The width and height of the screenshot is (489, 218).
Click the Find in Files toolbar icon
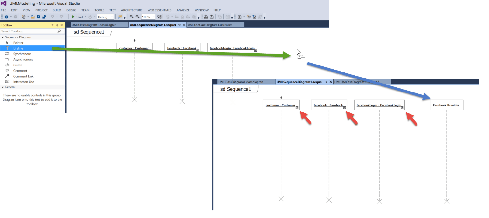click(120, 17)
